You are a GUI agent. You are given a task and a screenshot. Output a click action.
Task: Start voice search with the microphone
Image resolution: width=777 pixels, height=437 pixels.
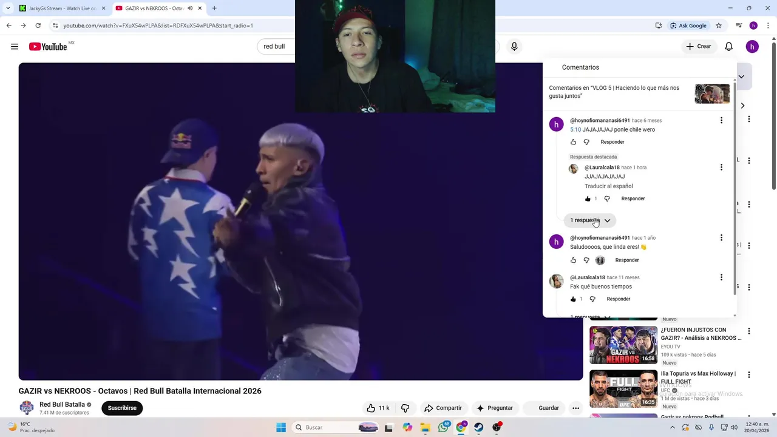(x=514, y=47)
